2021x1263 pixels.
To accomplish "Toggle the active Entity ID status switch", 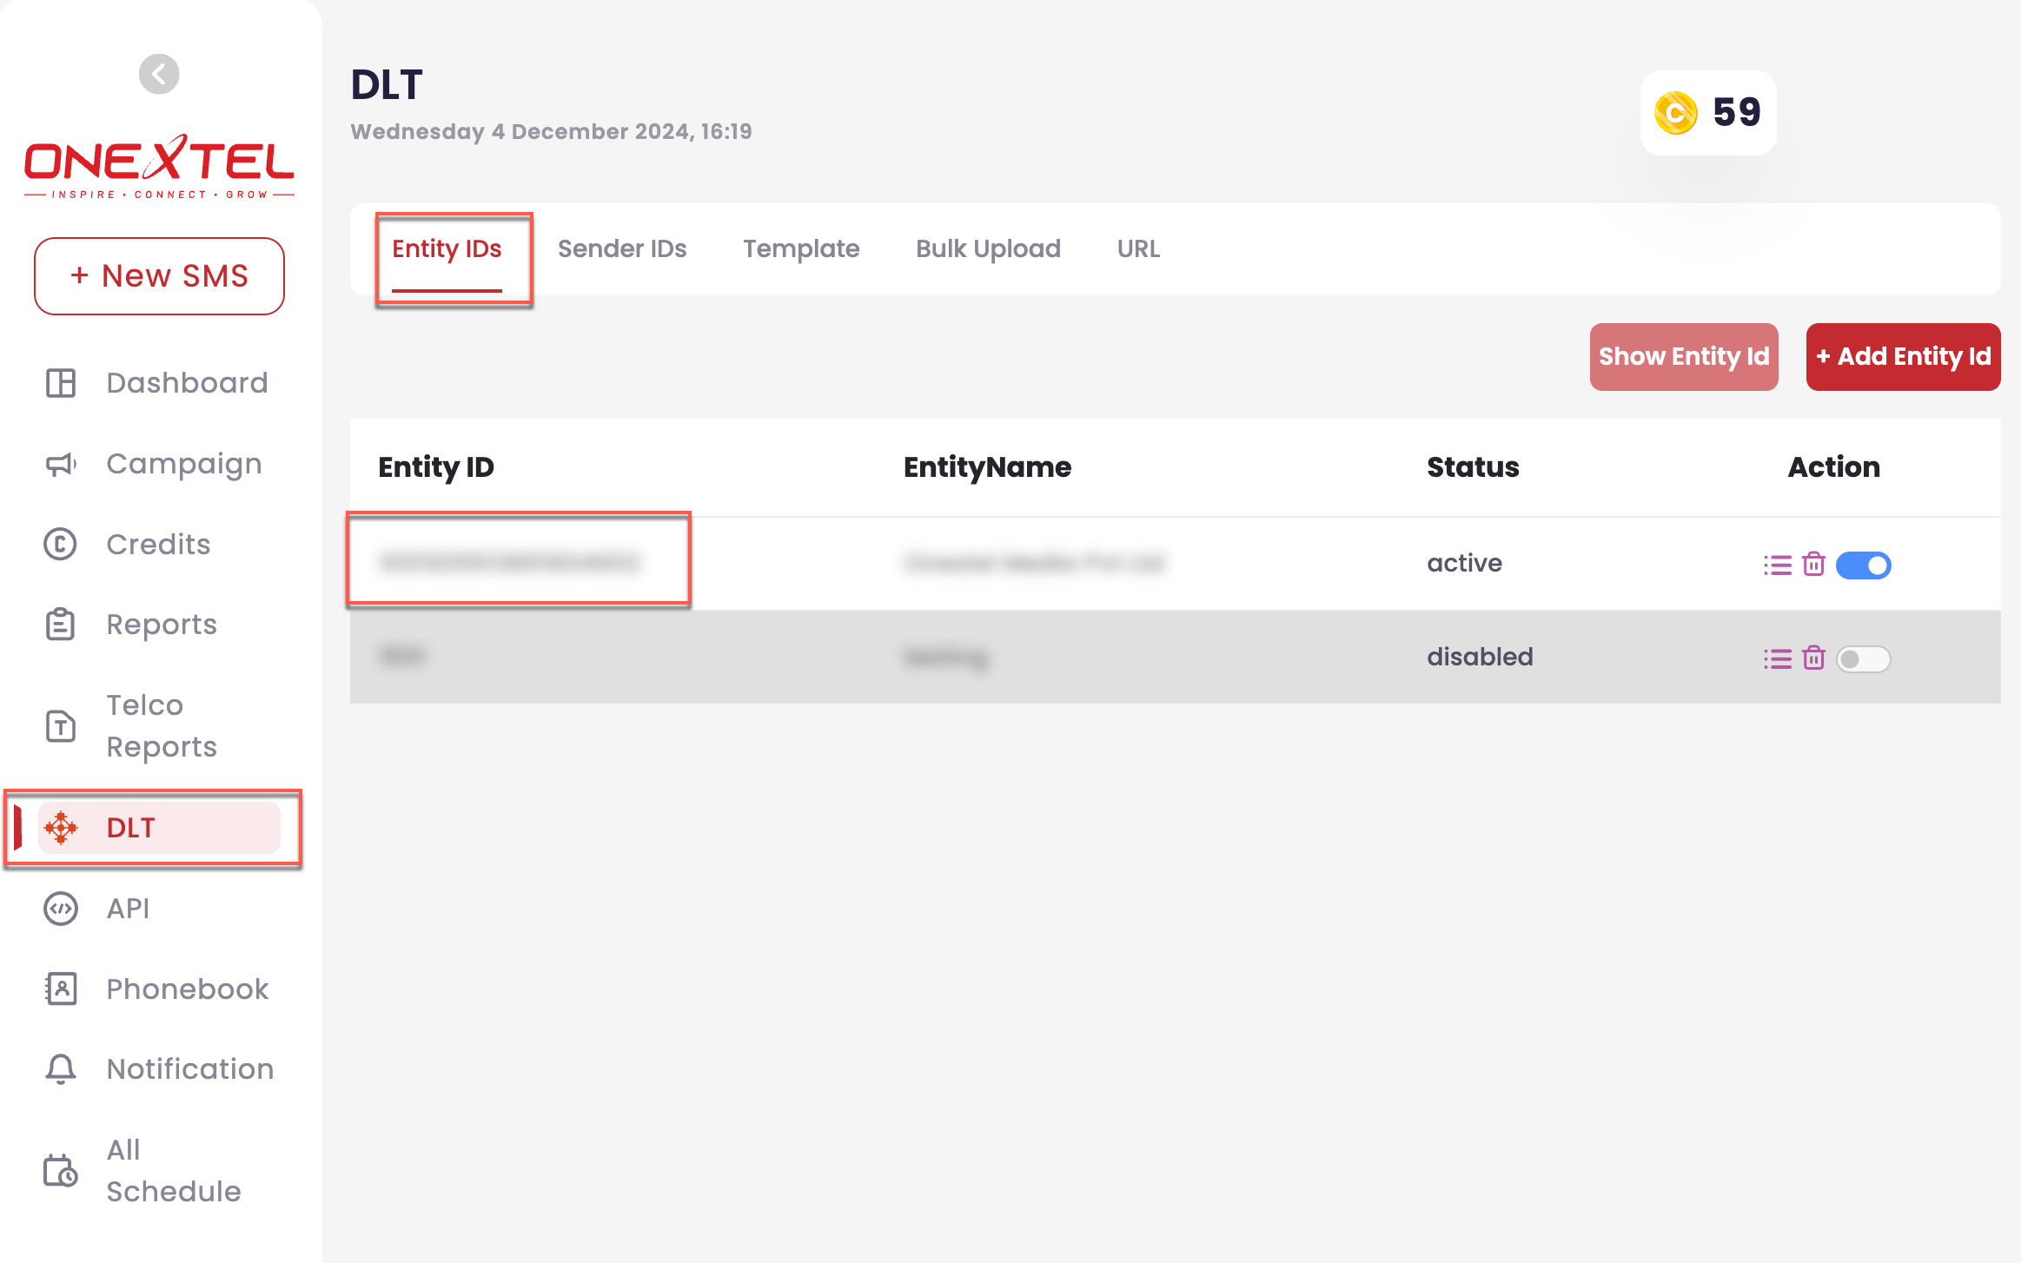I will click(1862, 565).
